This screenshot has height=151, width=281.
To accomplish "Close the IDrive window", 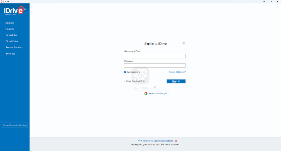I will [x=277, y=2].
